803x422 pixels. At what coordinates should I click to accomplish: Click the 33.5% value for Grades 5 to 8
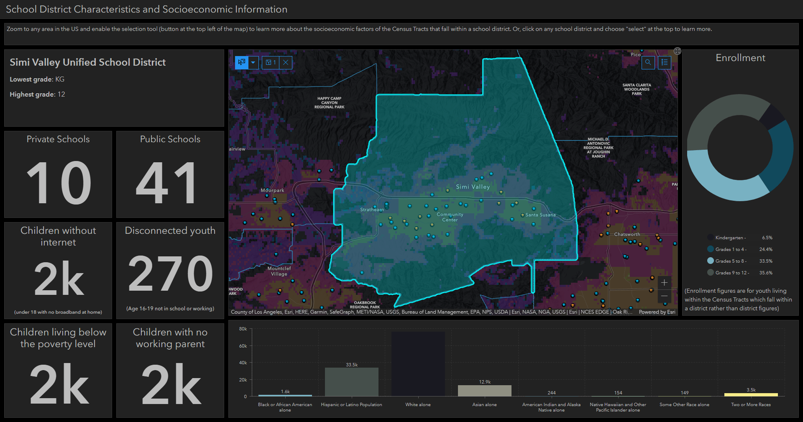pos(766,261)
